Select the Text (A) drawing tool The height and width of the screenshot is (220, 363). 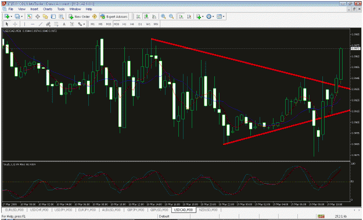pos(64,24)
